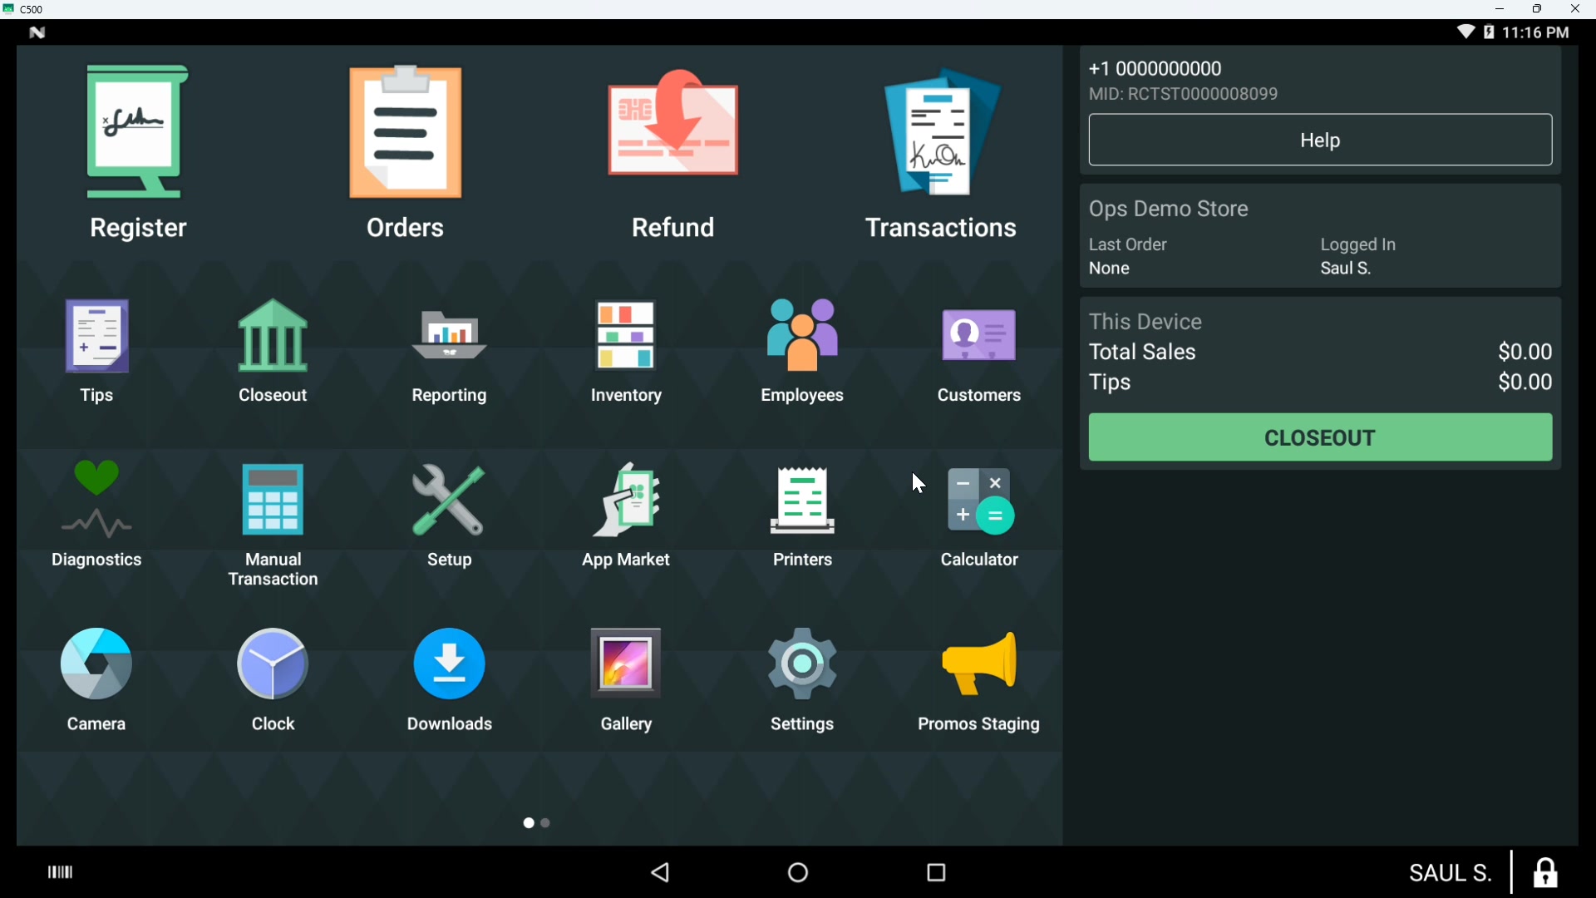Click the green CLOSEOUT button
This screenshot has height=898, width=1596.
click(x=1320, y=437)
